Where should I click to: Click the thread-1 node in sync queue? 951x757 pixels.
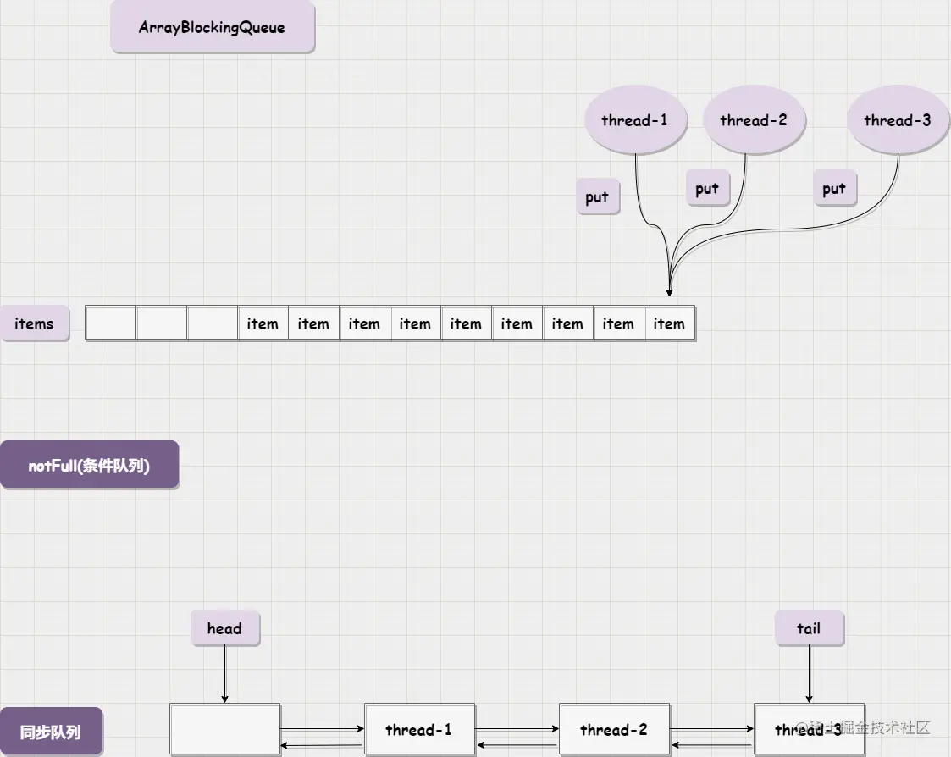coord(420,728)
